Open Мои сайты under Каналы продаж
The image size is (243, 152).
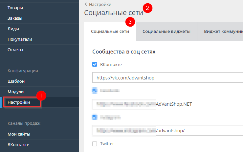point(19,134)
